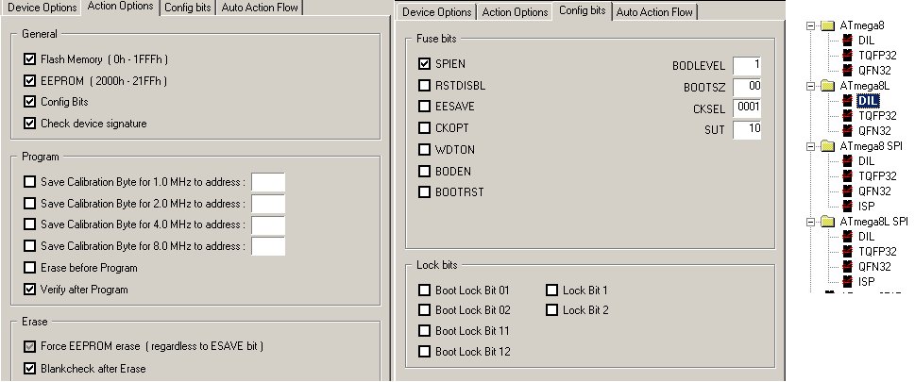This screenshot has width=915, height=382.
Task: Collapse the ATmega8 SPI tree node
Action: pyautogui.click(x=810, y=146)
